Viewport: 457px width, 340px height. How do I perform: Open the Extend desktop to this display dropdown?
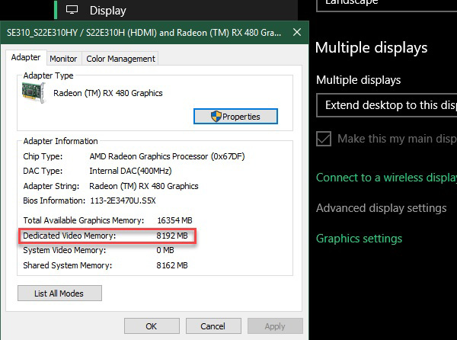(x=386, y=105)
